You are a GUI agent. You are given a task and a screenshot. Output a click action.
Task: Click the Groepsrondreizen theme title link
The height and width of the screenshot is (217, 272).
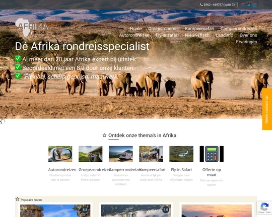(94, 170)
